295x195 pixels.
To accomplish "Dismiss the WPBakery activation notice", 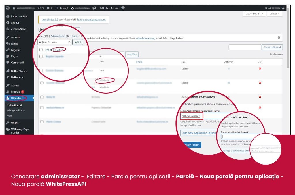I will (x=279, y=38).
